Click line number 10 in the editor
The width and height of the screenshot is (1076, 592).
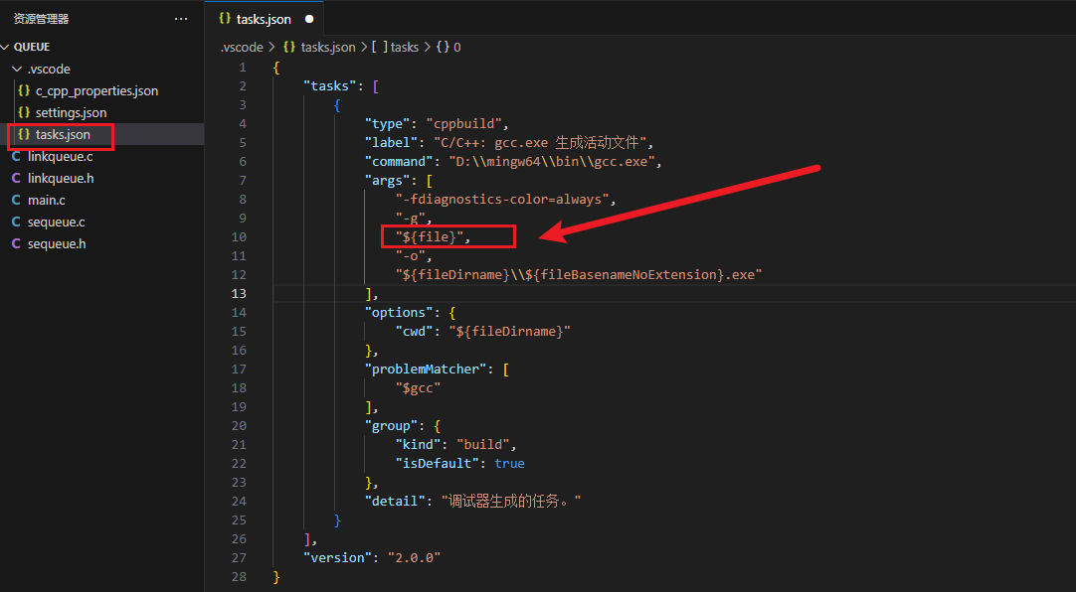coord(239,236)
